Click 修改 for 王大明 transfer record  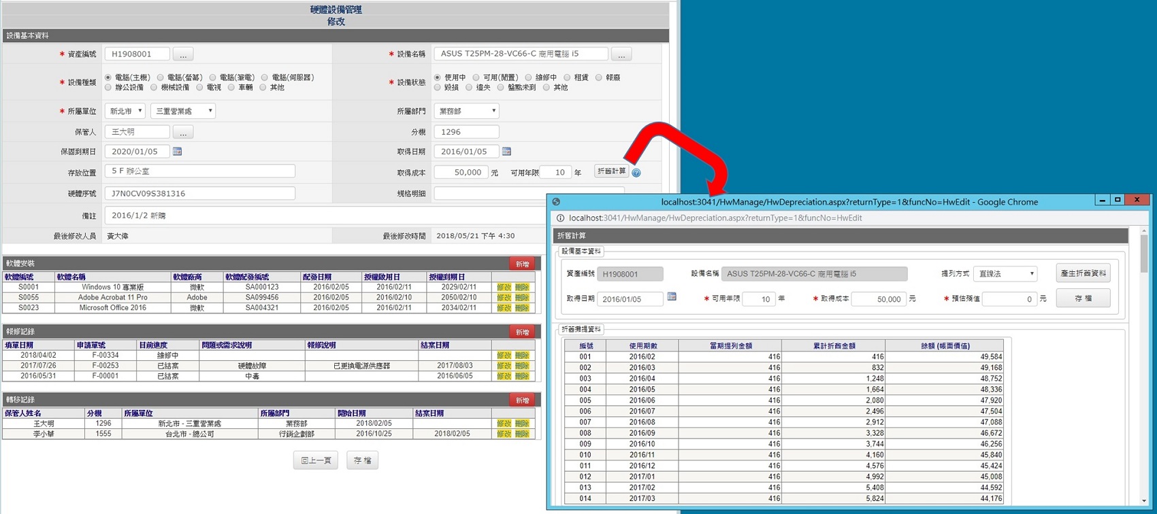click(x=504, y=424)
